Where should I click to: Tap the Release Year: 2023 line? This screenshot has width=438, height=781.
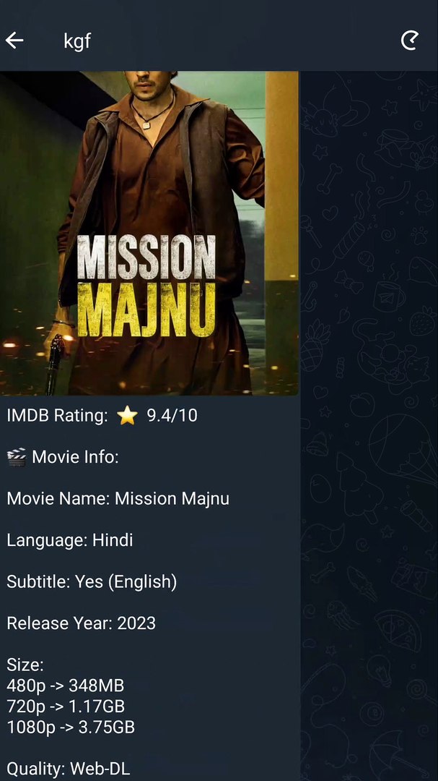tap(81, 623)
